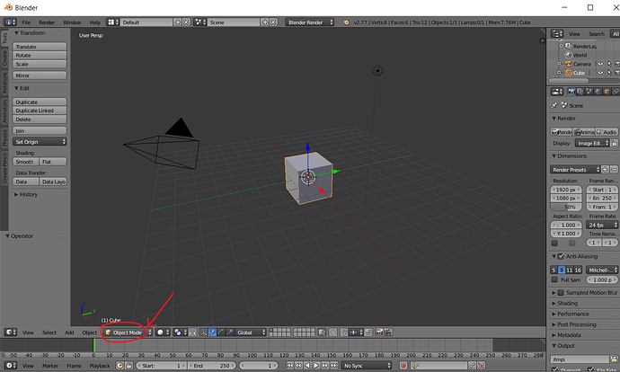Screen dimensions: 620x372
Task: Select the Render Layers properties tab icon
Action: [580, 92]
